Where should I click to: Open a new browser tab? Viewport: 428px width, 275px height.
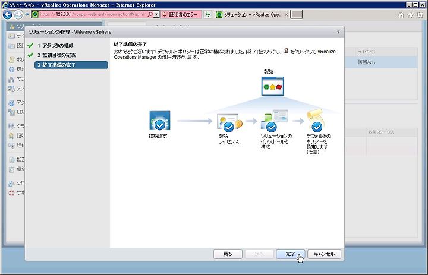coord(297,15)
